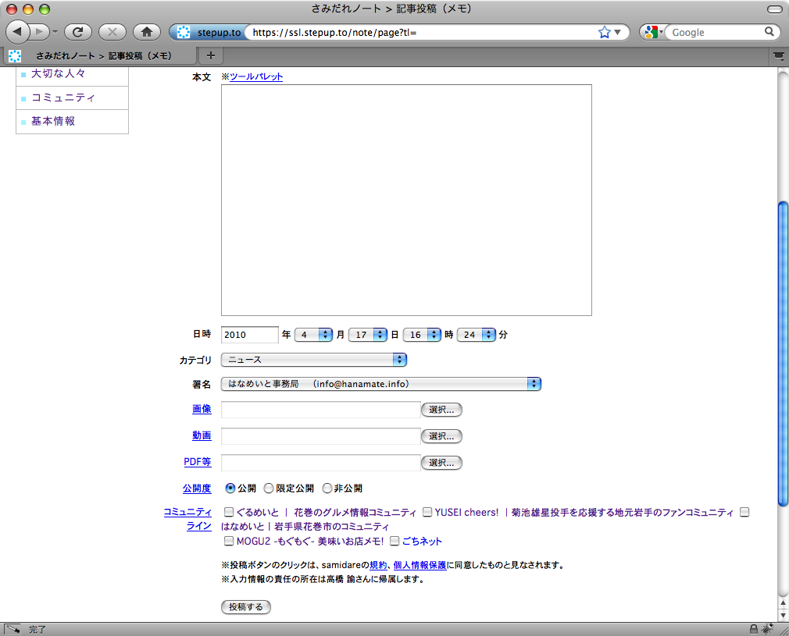Select the 非公開 radio button
This screenshot has width=789, height=636.
(327, 489)
